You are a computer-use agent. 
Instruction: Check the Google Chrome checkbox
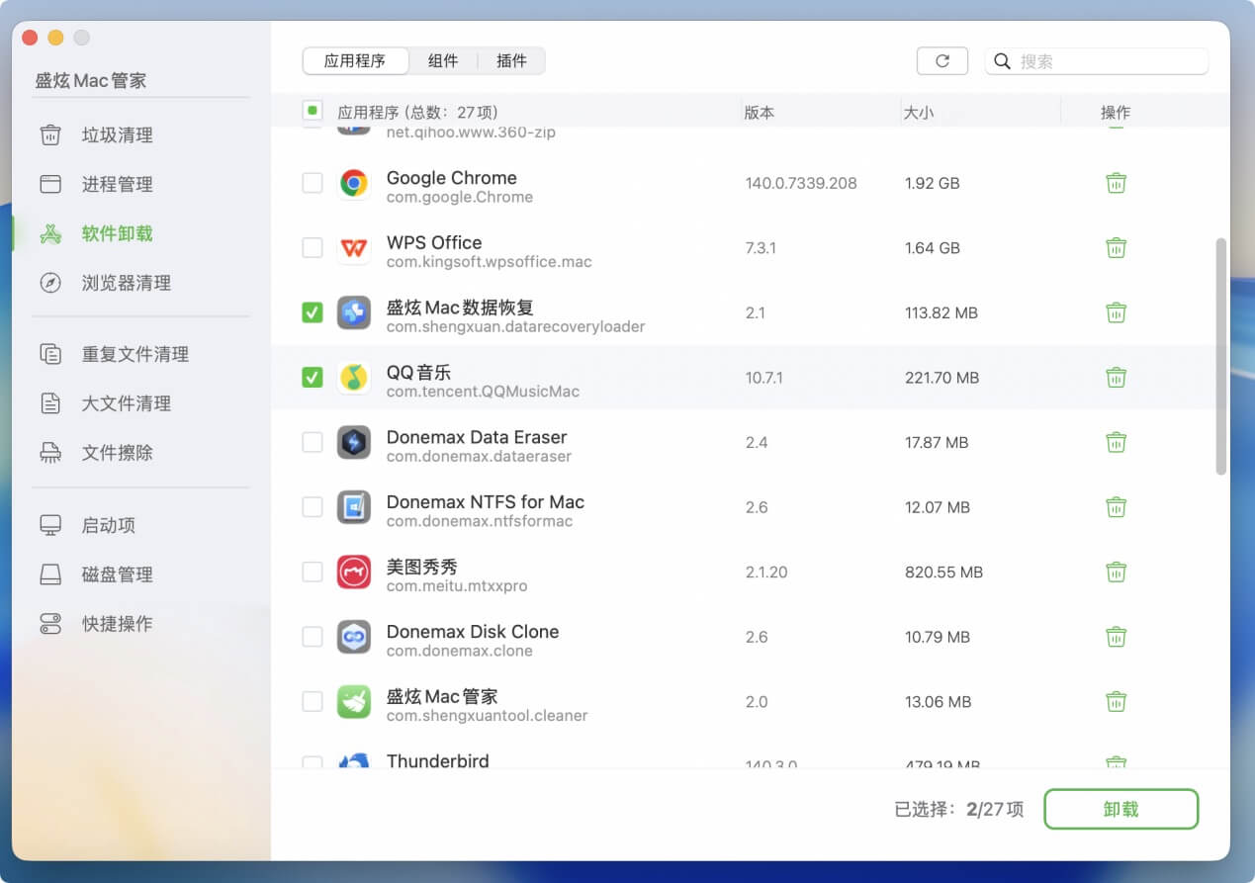click(x=313, y=183)
